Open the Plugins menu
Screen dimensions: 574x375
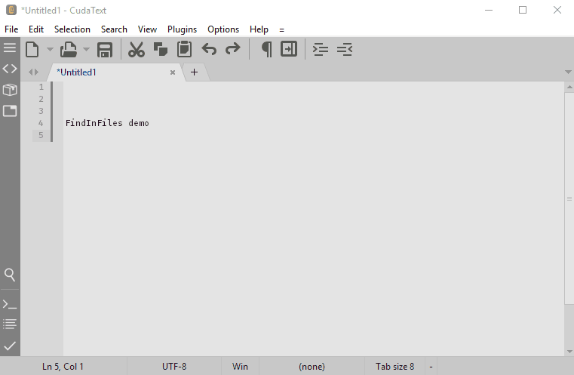coord(182,29)
